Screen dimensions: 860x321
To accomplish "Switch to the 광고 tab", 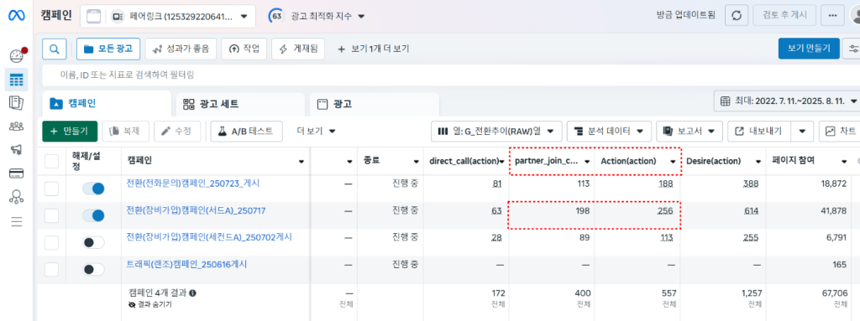I will 374,104.
